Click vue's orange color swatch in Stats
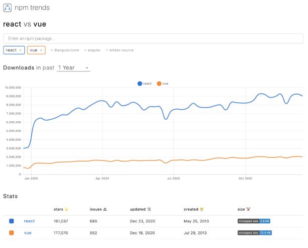The height and width of the screenshot is (248, 308). pos(12,233)
